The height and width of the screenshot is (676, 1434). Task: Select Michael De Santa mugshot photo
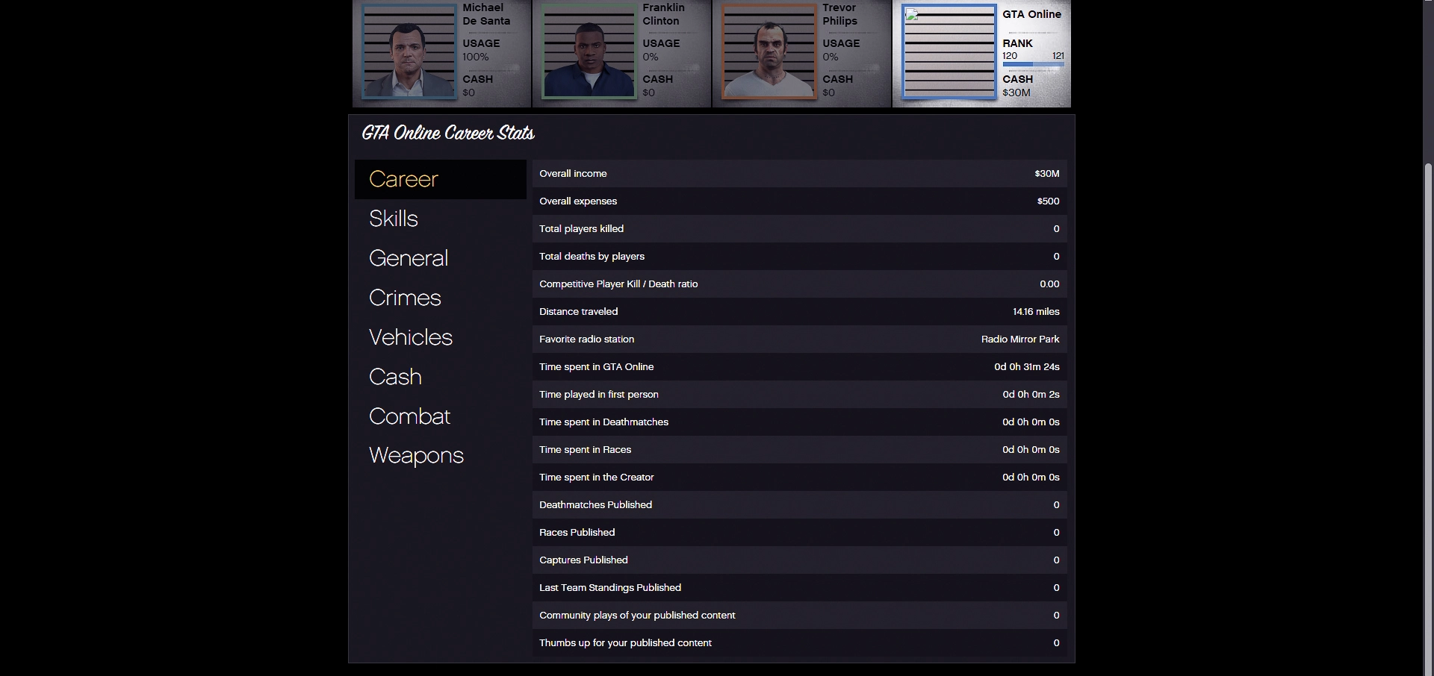coord(409,51)
